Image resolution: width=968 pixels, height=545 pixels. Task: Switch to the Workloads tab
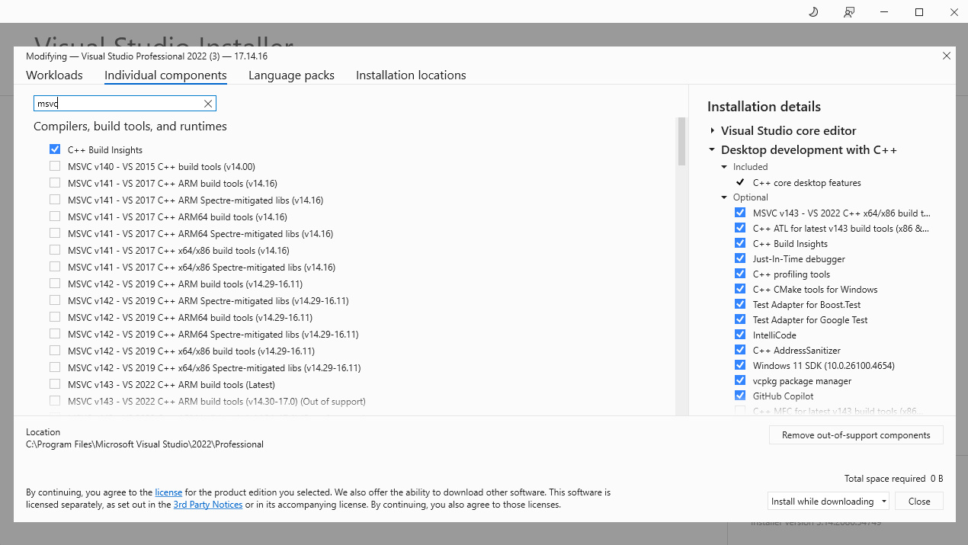coord(54,75)
